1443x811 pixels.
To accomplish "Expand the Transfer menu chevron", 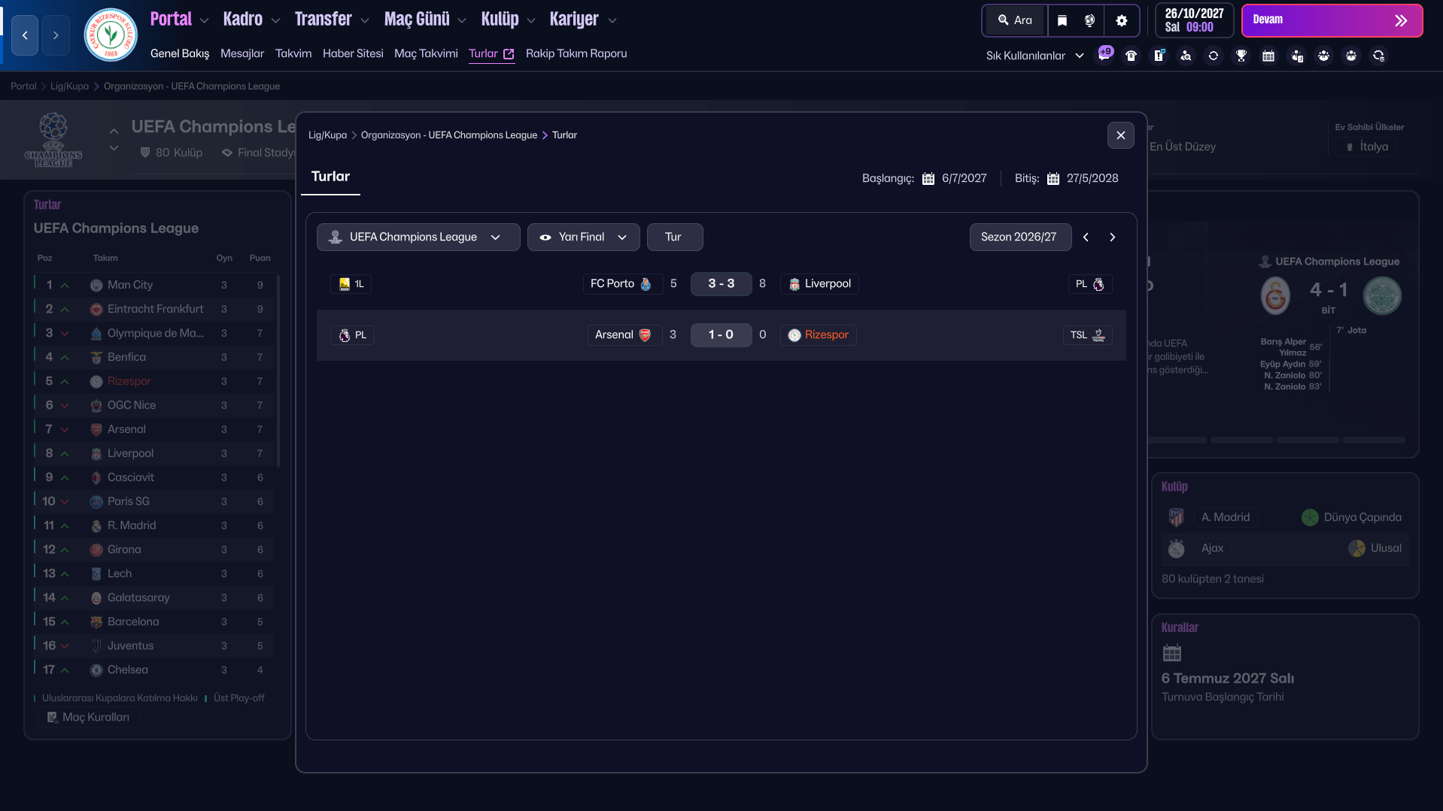I will coord(365,21).
